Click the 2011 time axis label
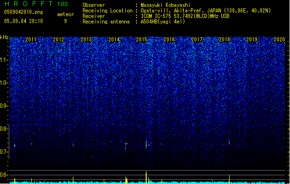Viewport: 290px width, 184px height. (x=31, y=40)
